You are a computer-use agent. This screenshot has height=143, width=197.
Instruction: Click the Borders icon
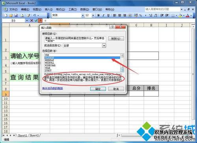(173, 15)
